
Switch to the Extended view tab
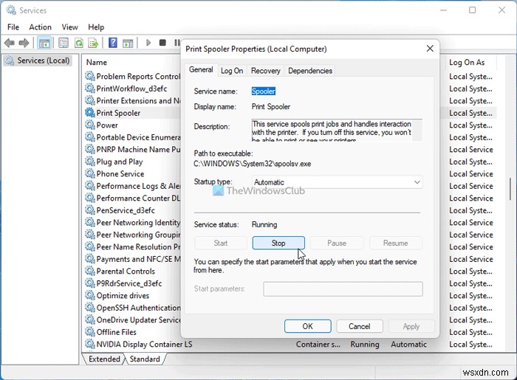point(104,359)
